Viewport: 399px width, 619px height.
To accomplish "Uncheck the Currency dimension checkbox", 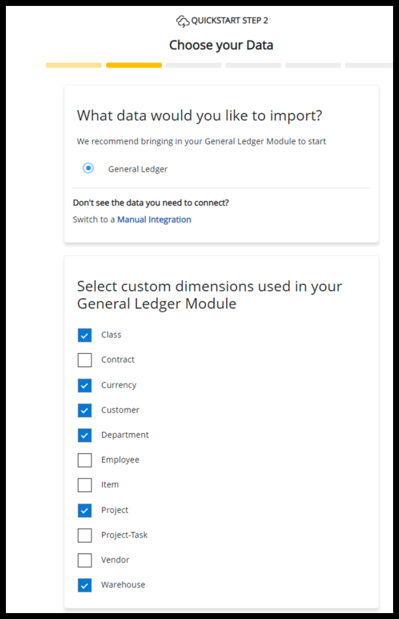I will pyautogui.click(x=85, y=385).
